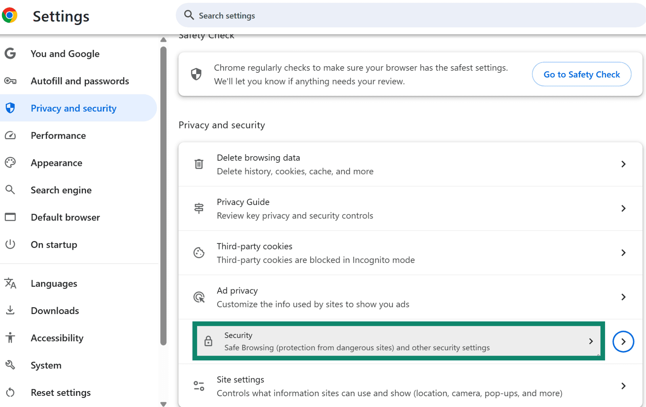Image resolution: width=646 pixels, height=407 pixels.
Task: Open the On startup settings section
Action: pos(53,244)
